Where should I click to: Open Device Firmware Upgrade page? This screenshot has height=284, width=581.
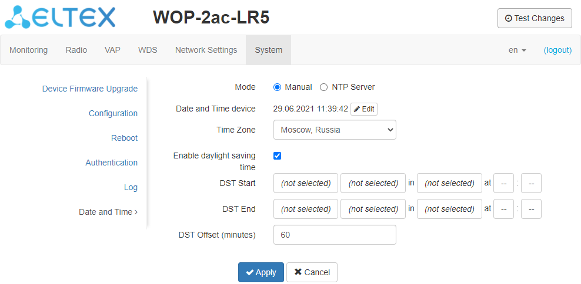(90, 89)
